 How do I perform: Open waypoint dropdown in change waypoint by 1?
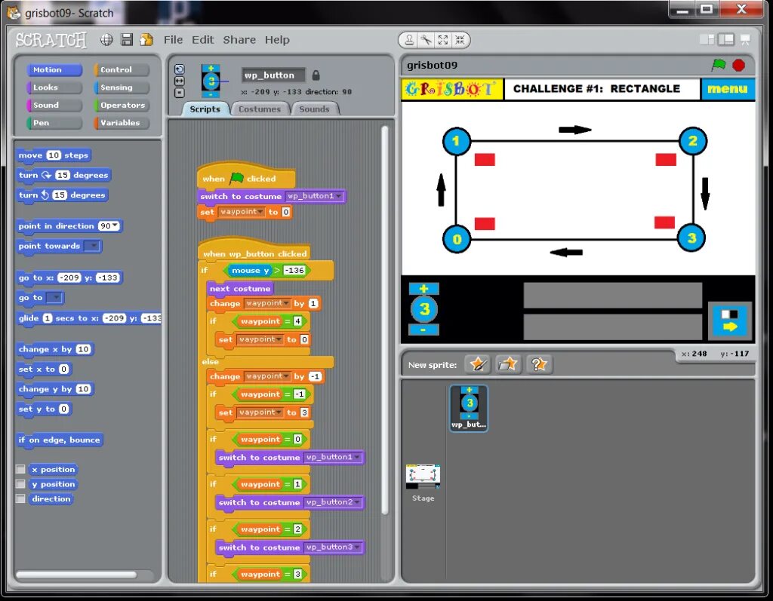286,303
